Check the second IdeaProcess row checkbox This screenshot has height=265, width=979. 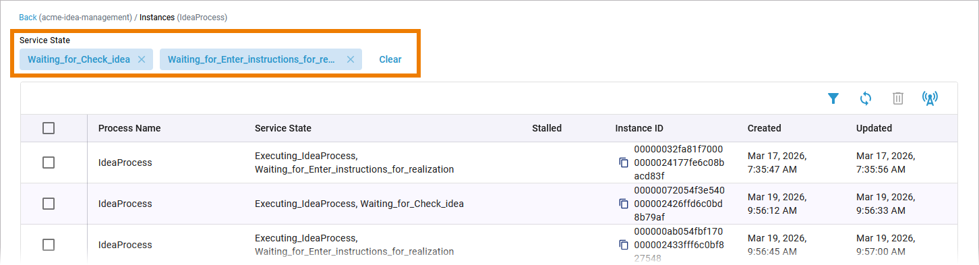[49, 204]
